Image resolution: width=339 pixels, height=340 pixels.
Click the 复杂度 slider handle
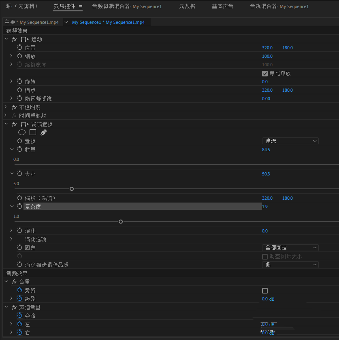click(x=121, y=222)
